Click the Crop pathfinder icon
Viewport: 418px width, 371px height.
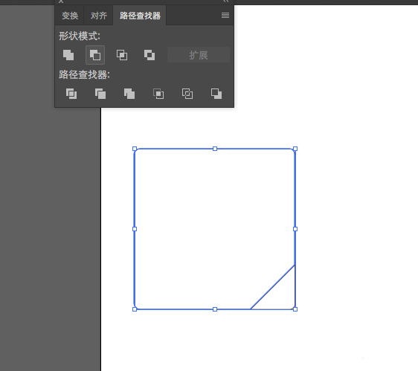pyautogui.click(x=158, y=94)
